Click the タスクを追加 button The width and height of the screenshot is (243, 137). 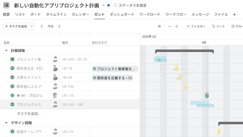coord(16,26)
